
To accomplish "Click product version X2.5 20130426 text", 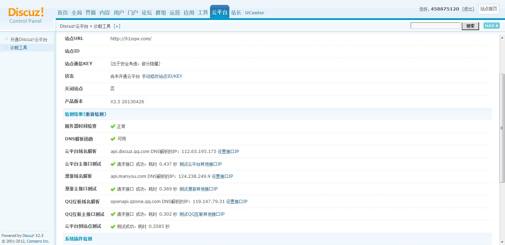I will pos(127,102).
